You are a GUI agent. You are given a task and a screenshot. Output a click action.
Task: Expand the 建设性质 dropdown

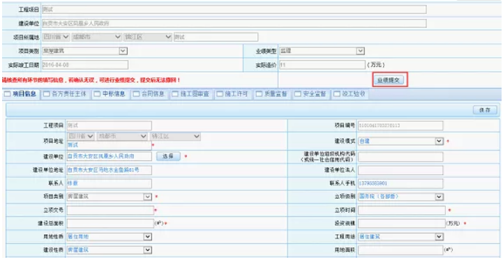(110, 250)
